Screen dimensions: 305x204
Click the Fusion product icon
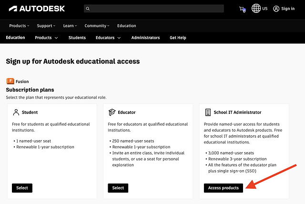10,82
